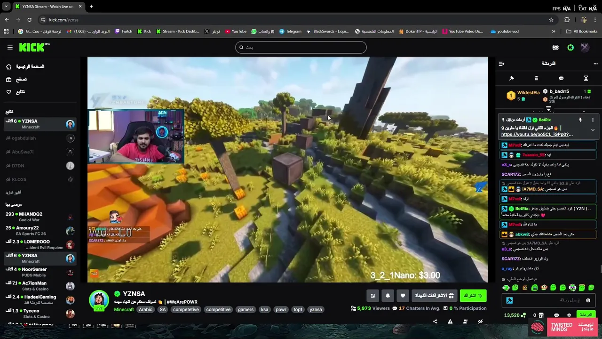Click the user badge icon under stream stats
Screen dimensions: 602x339
465,322
